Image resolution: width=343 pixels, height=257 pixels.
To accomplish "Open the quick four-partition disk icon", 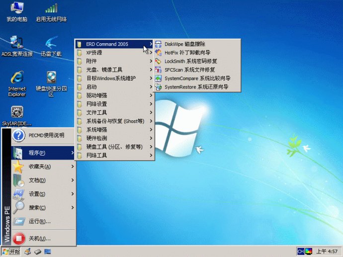I will (51, 84).
